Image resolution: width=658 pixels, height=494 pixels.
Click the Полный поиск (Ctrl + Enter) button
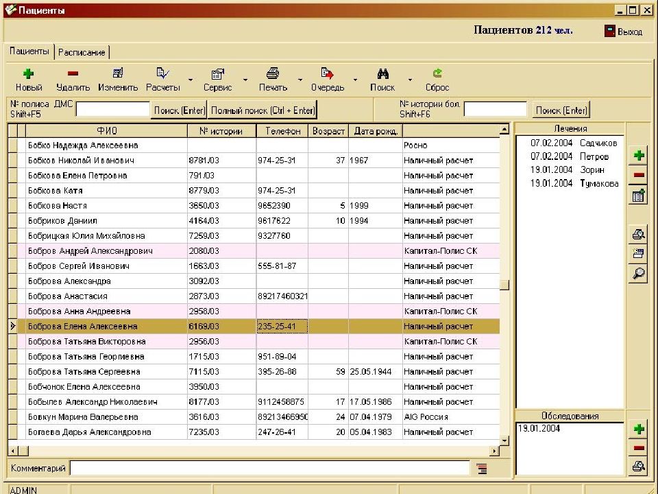pos(263,110)
